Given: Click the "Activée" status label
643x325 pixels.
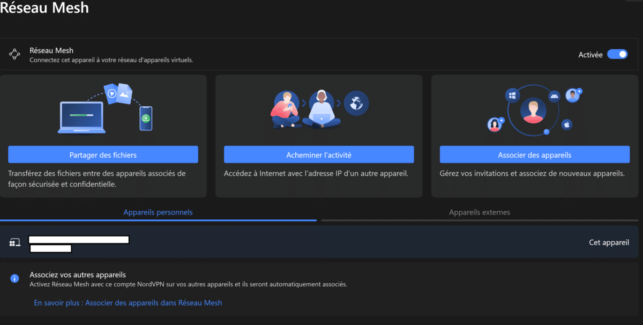Looking at the screenshot, I should coord(590,55).
